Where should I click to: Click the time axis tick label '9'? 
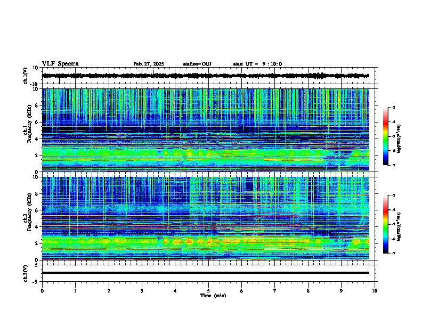click(341, 290)
